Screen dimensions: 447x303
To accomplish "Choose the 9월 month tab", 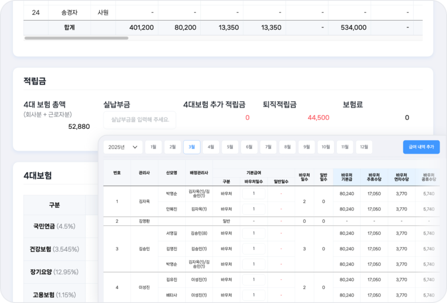I will pos(306,147).
